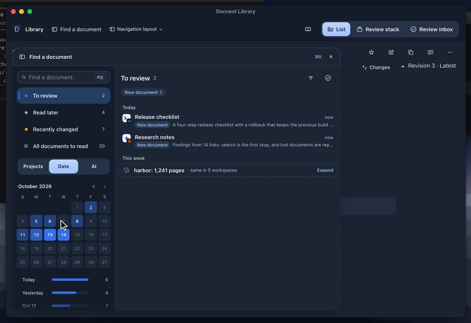The image size is (471, 323).
Task: Click the filter icon in To review
Action: [x=311, y=78]
